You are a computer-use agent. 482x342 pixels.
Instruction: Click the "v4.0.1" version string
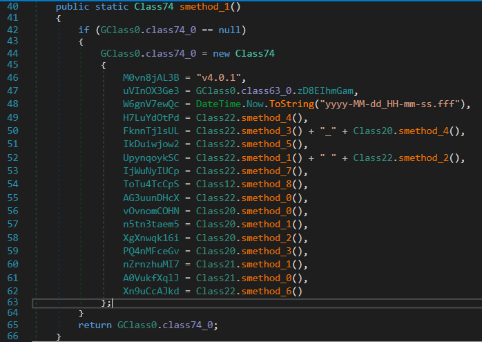pyautogui.click(x=219, y=77)
